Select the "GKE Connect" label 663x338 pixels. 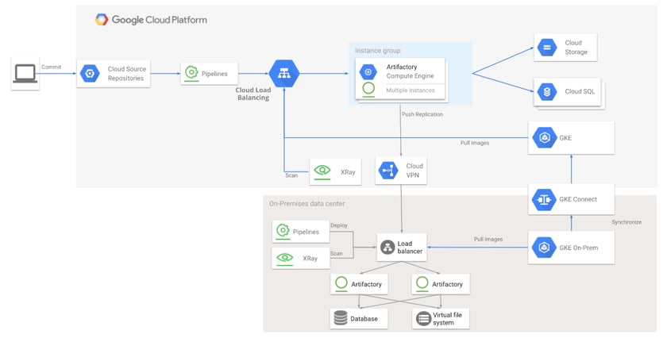pos(578,199)
